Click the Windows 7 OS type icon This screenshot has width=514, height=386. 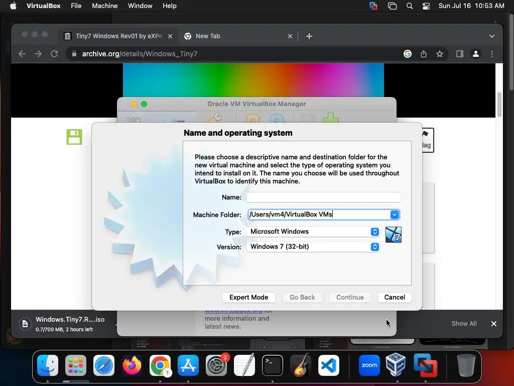(x=394, y=235)
